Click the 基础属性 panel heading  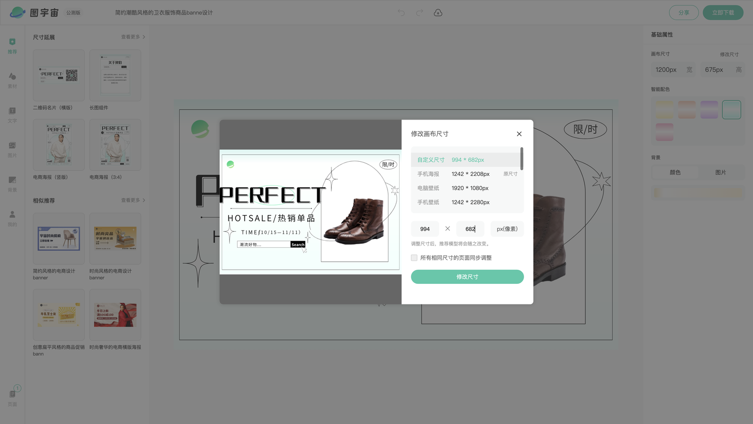tap(662, 35)
